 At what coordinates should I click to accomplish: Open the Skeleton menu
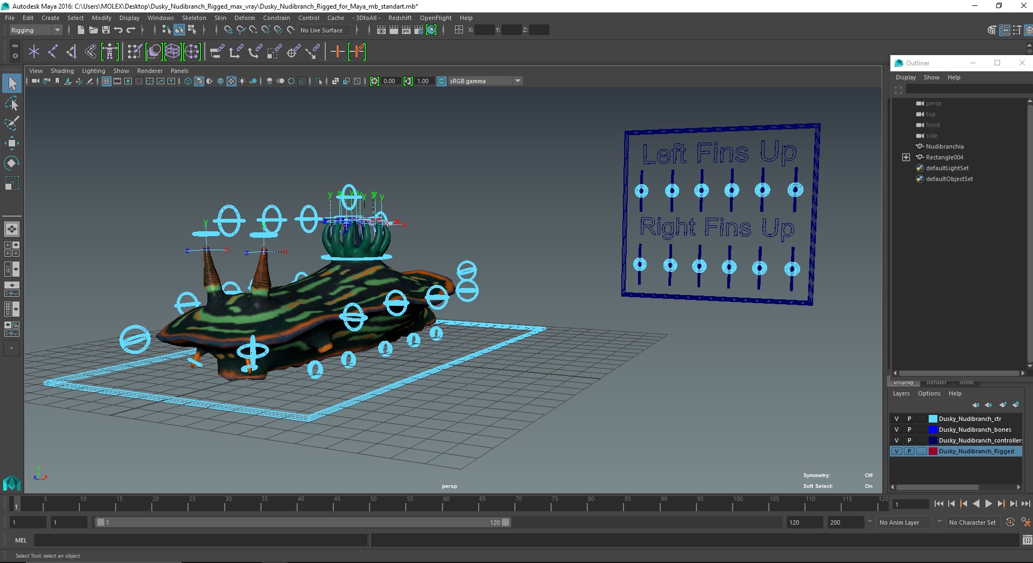[194, 18]
